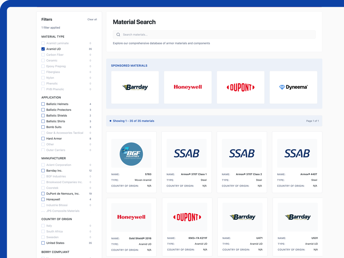Screen dimensions: 344x258
Task: Open the Barrday U531 card logo
Action: coord(298,217)
